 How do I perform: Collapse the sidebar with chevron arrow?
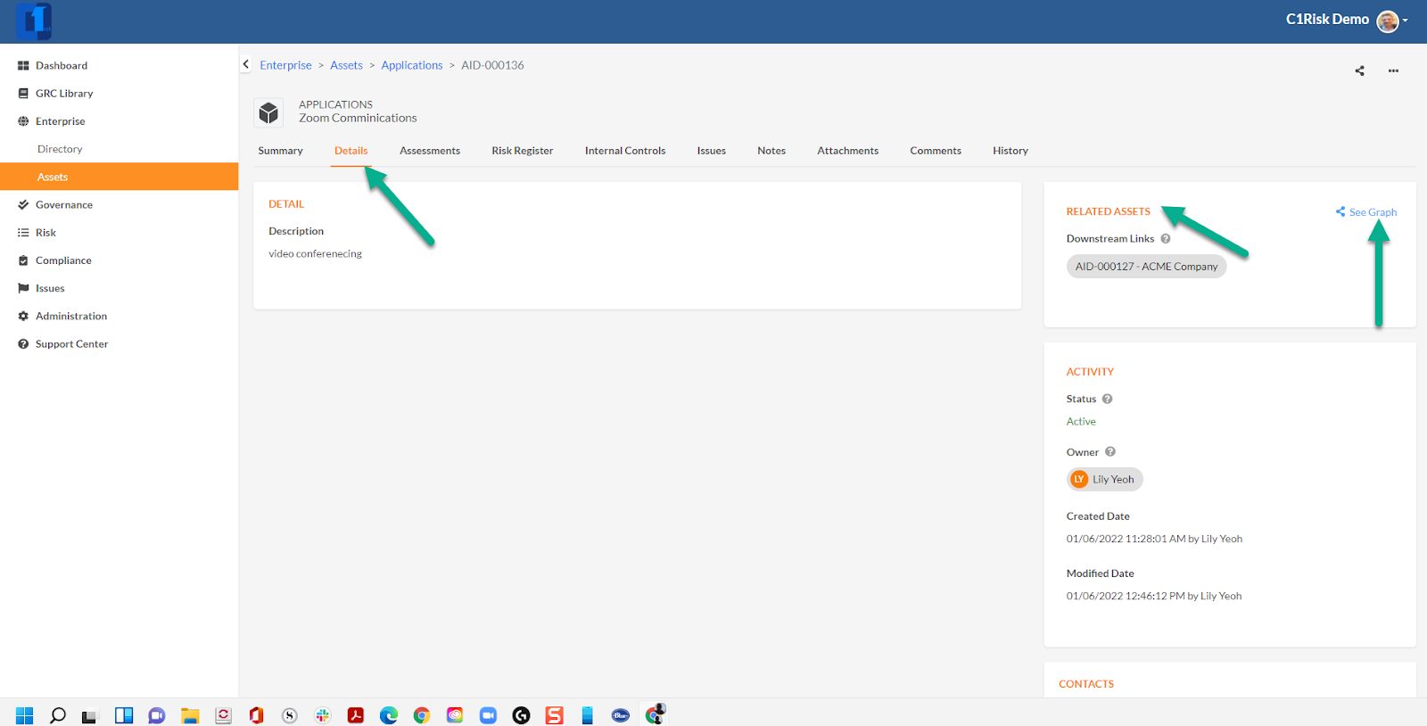pyautogui.click(x=246, y=64)
